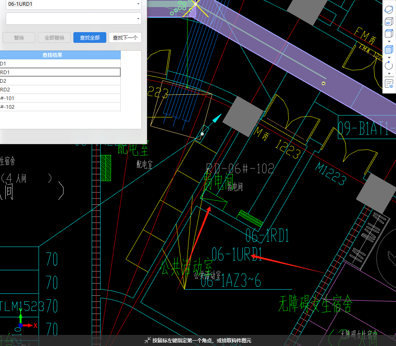The height and width of the screenshot is (346, 396).
Task: Click the 查找下一个 button
Action: point(125,37)
